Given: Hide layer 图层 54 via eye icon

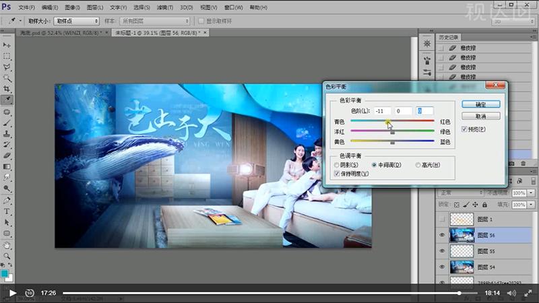Looking at the screenshot, I should point(442,267).
